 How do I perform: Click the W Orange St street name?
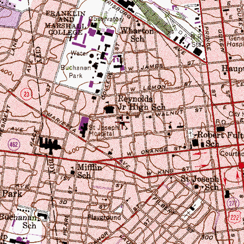(x=154, y=151)
